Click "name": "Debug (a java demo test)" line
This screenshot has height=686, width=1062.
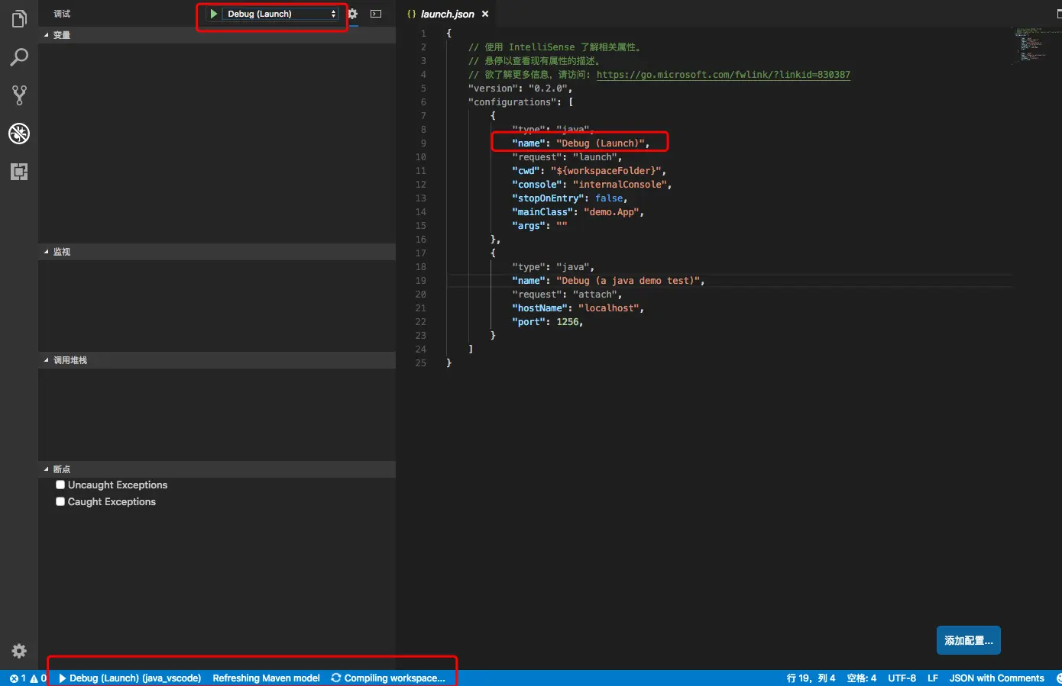(608, 281)
